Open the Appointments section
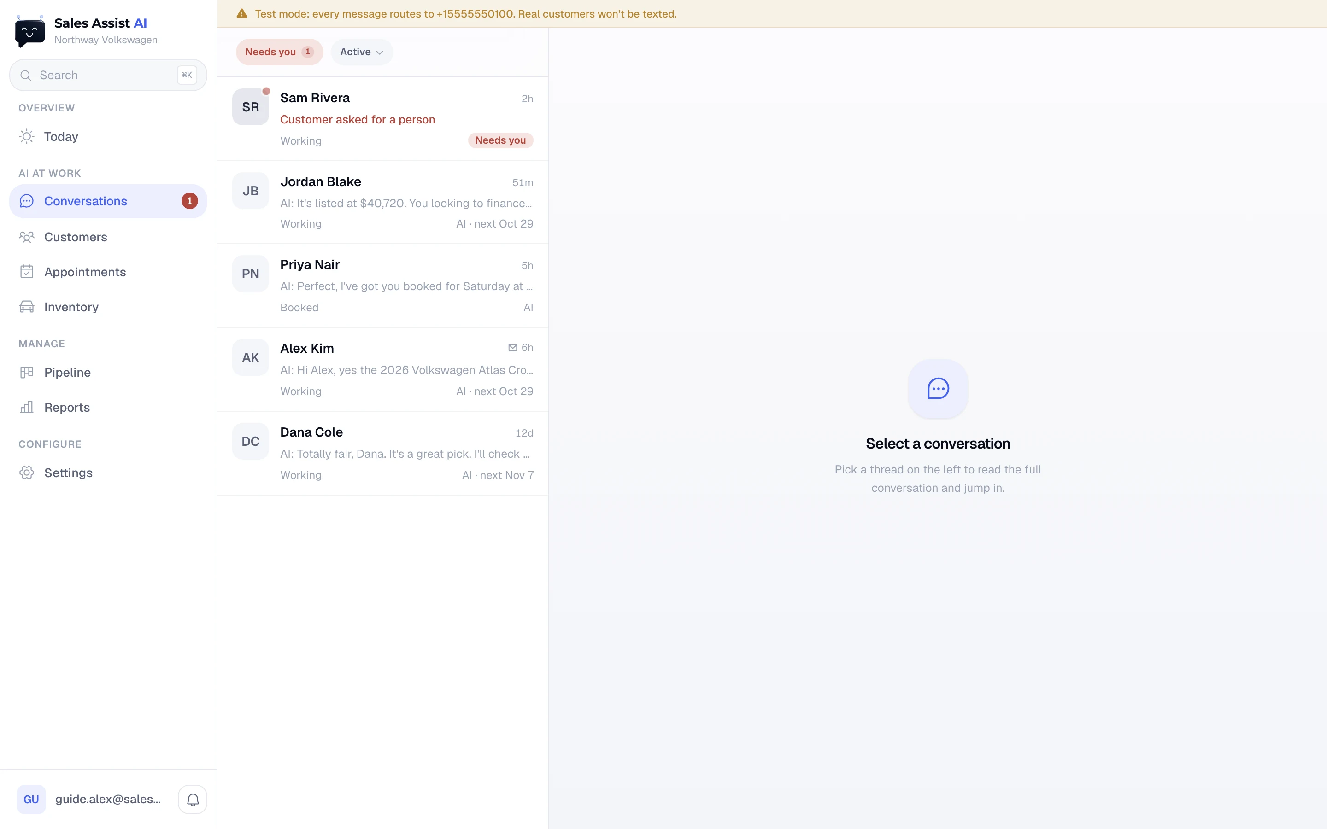Screen dimensions: 1327x829 (x=108, y=272)
